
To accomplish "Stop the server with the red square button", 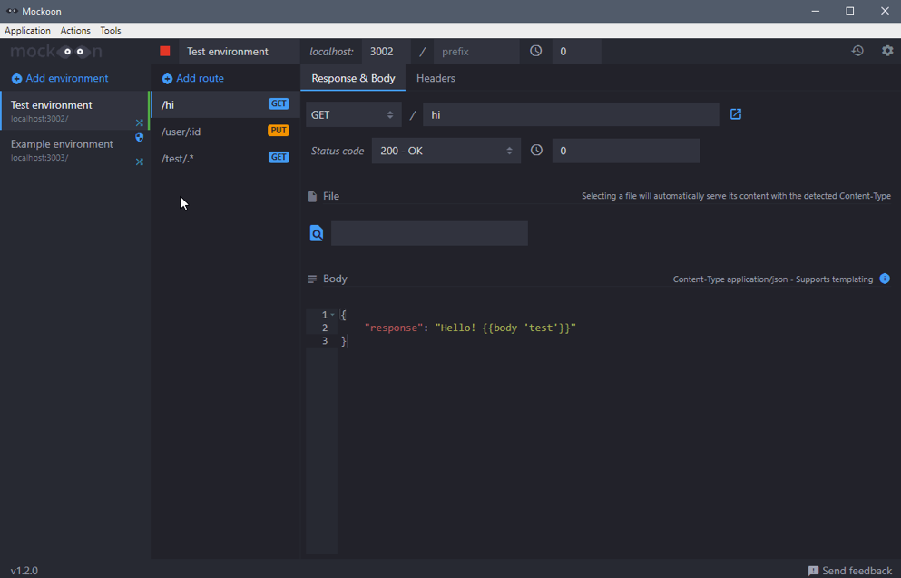I will pyautogui.click(x=165, y=51).
